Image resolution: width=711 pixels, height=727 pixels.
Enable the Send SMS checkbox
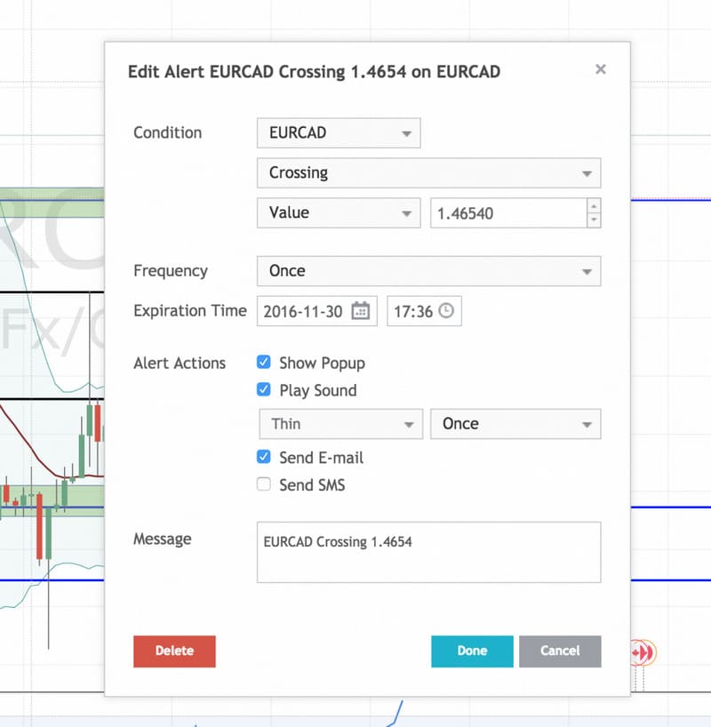264,484
